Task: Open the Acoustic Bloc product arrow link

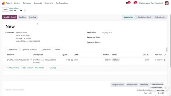Action: pos(31,60)
